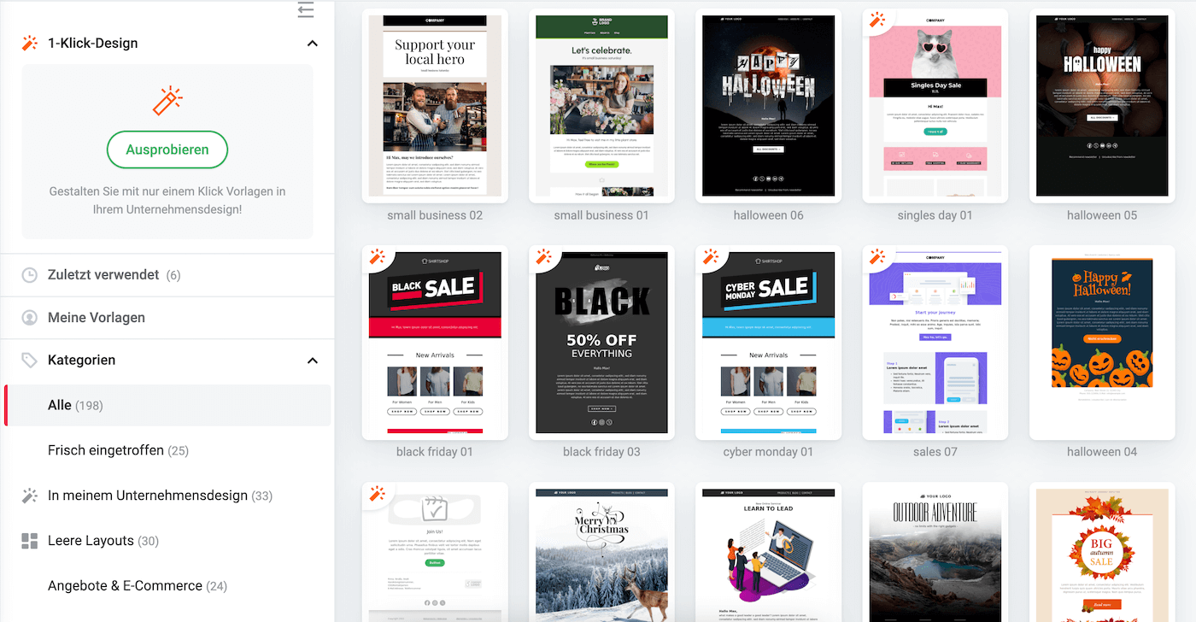Screen dimensions: 1196x622
Task: Click wand badge on black friday 01
Action: coord(376,257)
